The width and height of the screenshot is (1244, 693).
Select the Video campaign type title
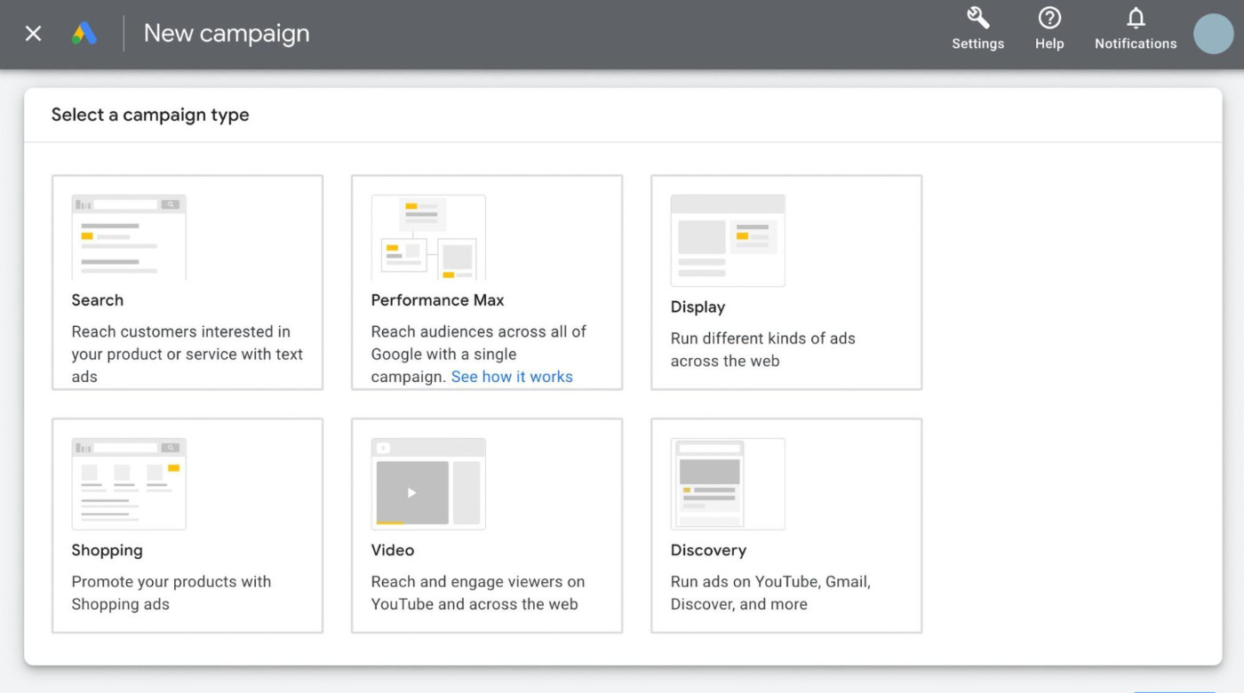[x=393, y=551]
